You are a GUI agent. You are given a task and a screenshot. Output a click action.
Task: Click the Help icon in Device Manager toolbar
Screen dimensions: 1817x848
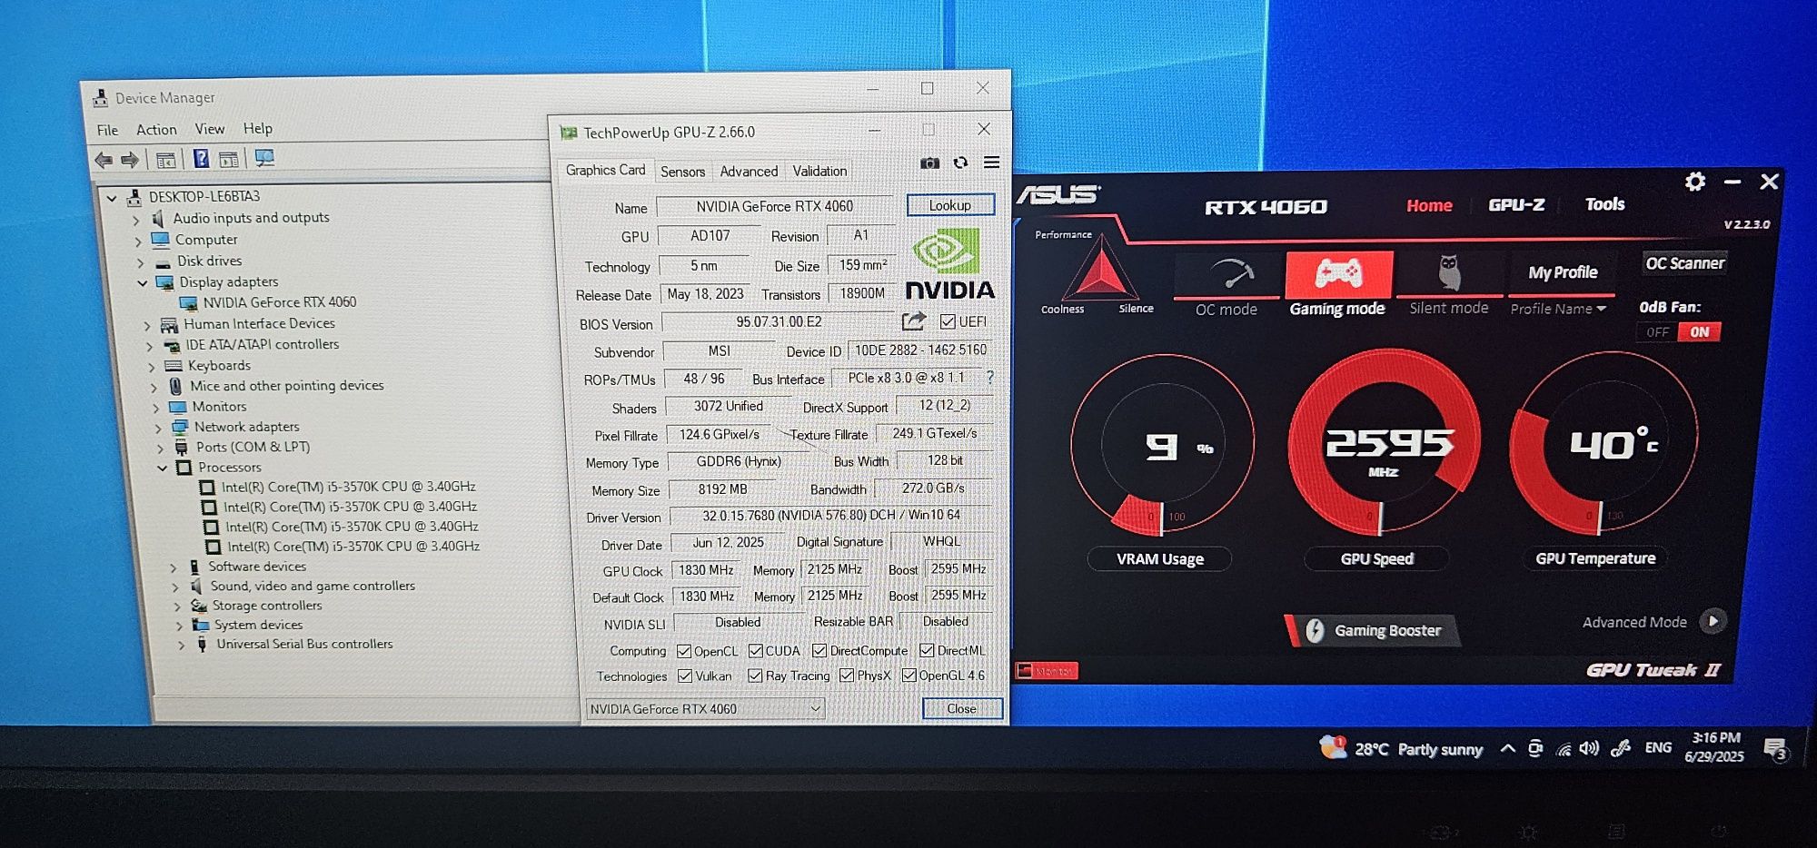tap(201, 159)
